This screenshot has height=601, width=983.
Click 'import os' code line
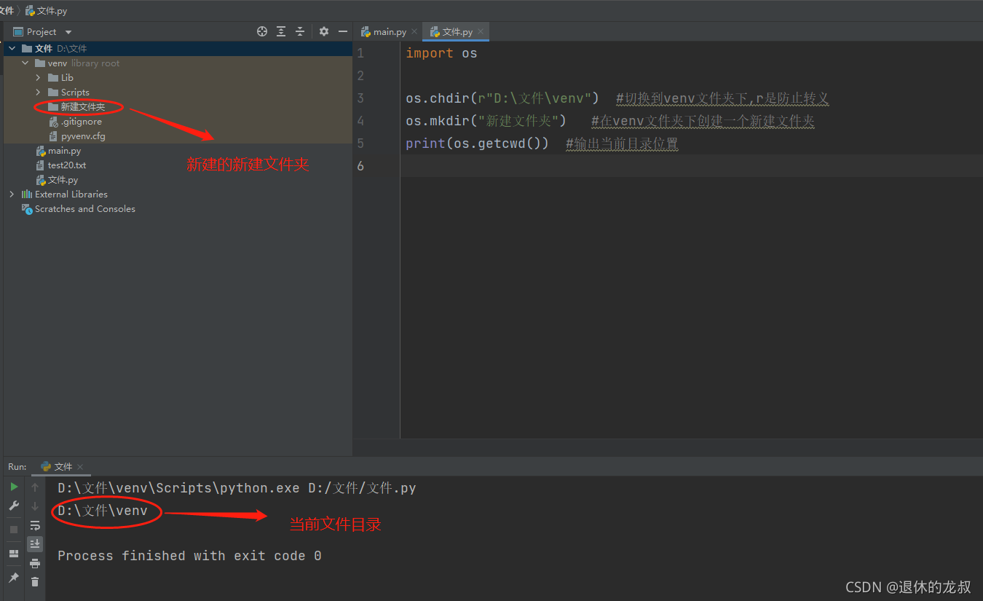tap(441, 53)
